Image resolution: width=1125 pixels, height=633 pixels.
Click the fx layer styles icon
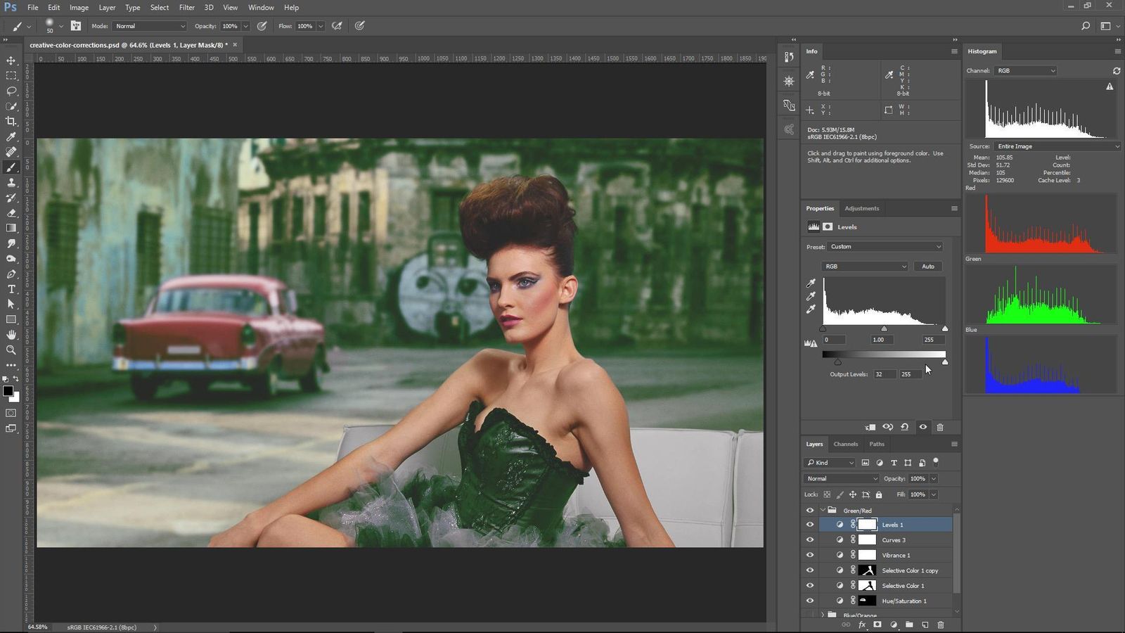click(862, 625)
